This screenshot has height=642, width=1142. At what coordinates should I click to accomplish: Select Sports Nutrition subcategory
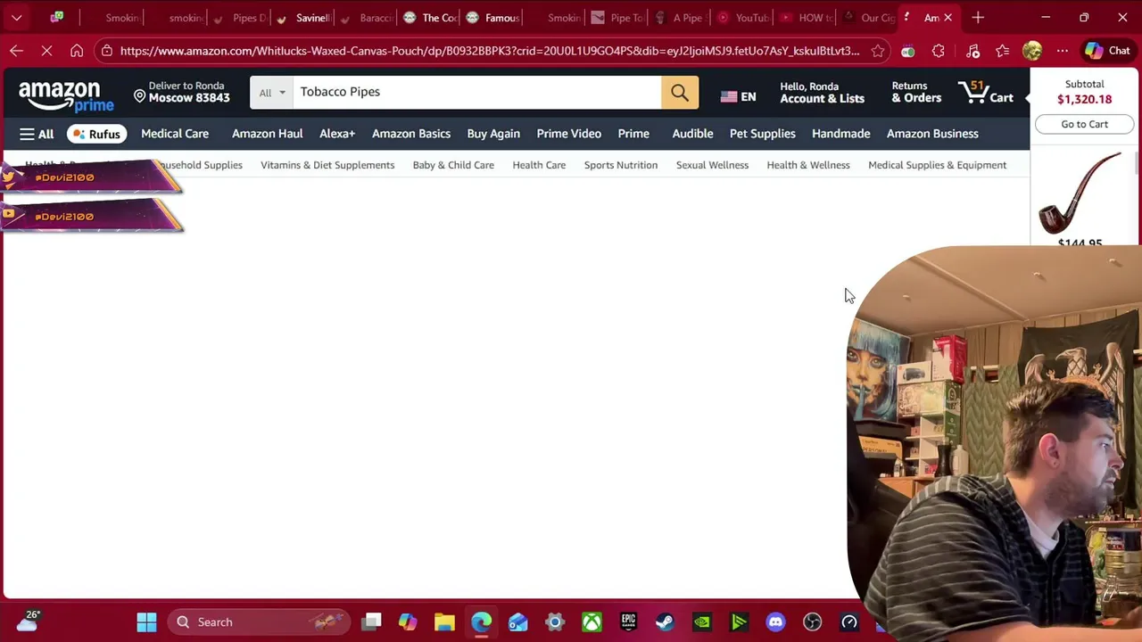[x=621, y=165]
